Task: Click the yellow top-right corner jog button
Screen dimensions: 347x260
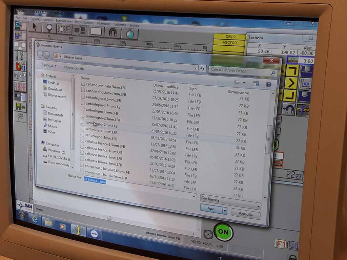Action: click(x=292, y=71)
